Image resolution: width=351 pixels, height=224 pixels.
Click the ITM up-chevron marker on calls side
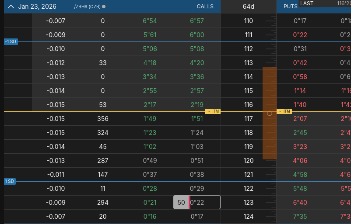click(213, 111)
